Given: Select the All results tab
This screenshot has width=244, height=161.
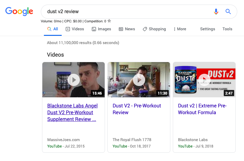Looking at the screenshot, I should click(52, 29).
